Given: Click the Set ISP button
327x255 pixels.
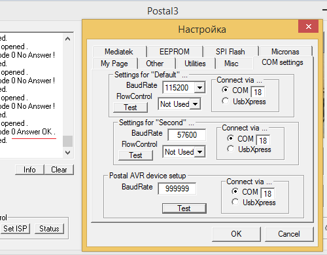Looking at the screenshot, I should coord(15,229).
